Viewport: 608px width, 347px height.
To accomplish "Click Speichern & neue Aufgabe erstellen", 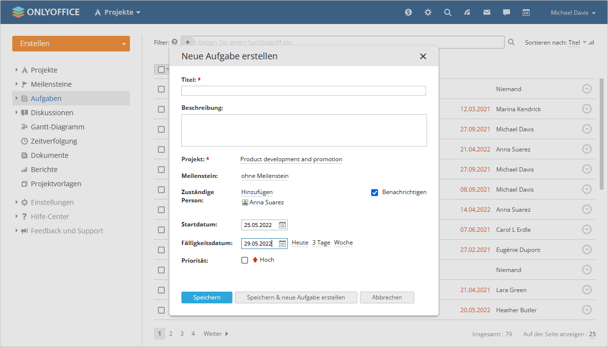I will coord(296,297).
